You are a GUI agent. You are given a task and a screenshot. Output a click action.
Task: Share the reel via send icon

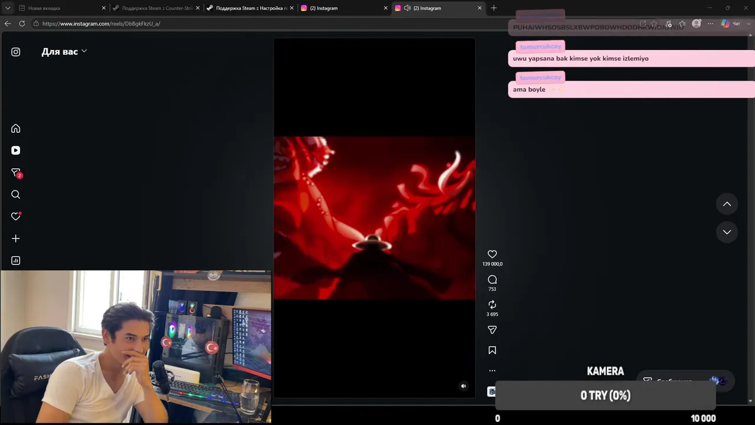(x=493, y=330)
